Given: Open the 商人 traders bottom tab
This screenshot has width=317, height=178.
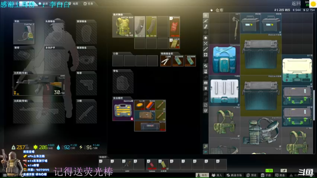Looking at the screenshot, I should (217, 175).
